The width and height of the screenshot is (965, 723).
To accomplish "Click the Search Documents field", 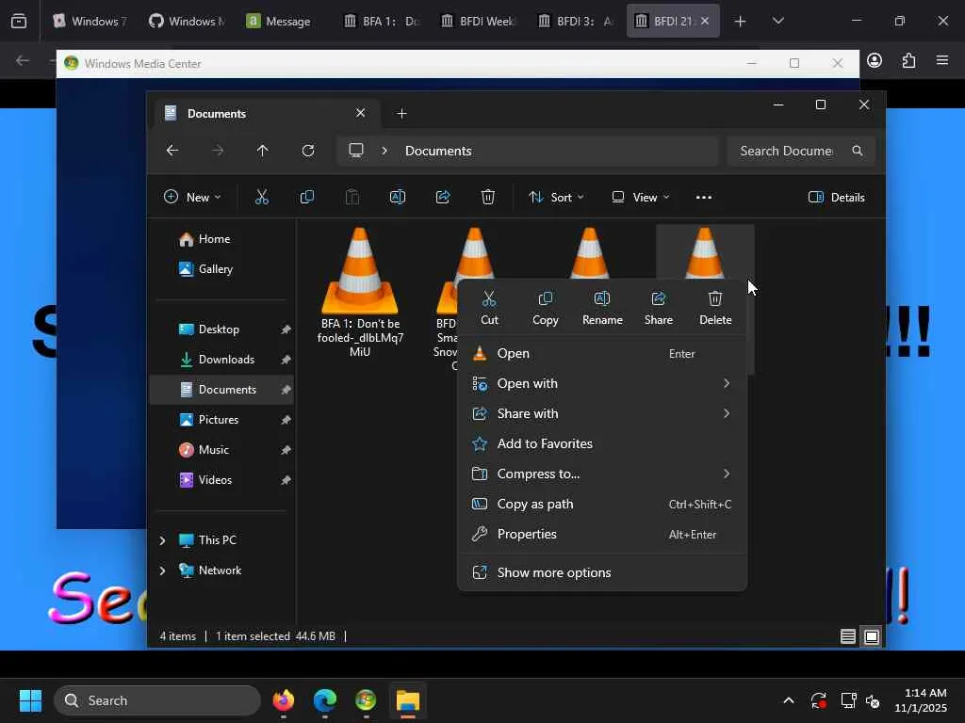I will (800, 151).
